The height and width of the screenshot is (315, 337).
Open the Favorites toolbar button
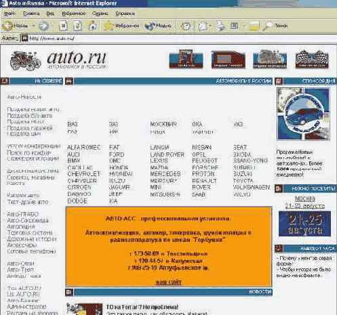coord(121,26)
